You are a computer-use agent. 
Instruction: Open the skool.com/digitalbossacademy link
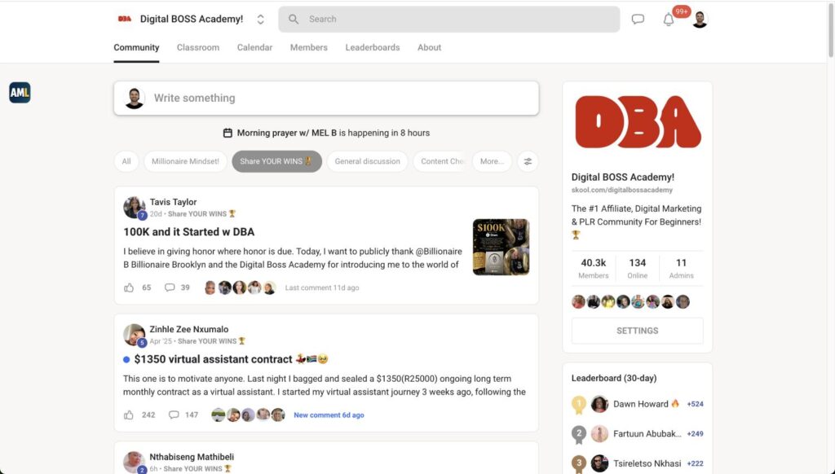tap(622, 190)
